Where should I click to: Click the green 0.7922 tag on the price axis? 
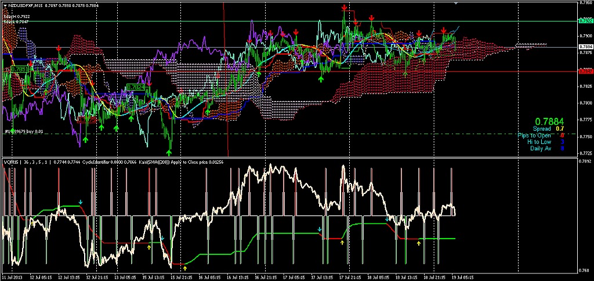click(x=585, y=21)
